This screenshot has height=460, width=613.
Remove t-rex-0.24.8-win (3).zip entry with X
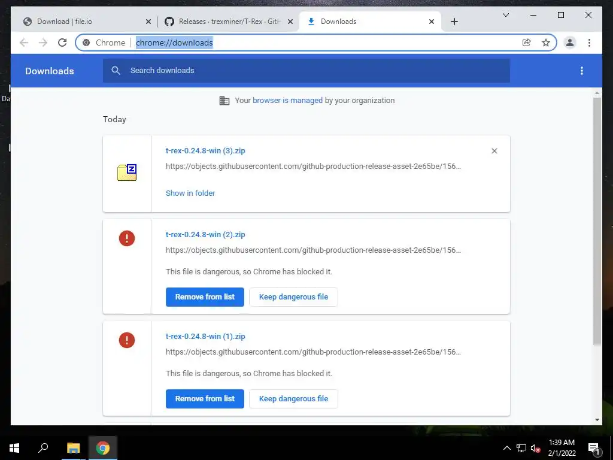click(x=494, y=151)
